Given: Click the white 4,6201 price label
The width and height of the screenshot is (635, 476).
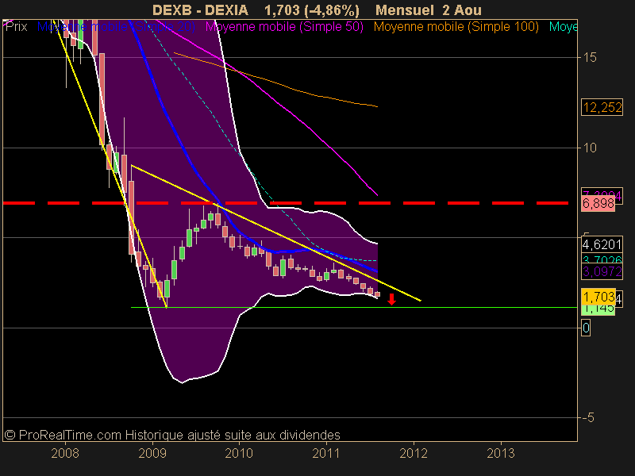Looking at the screenshot, I should click(x=602, y=244).
